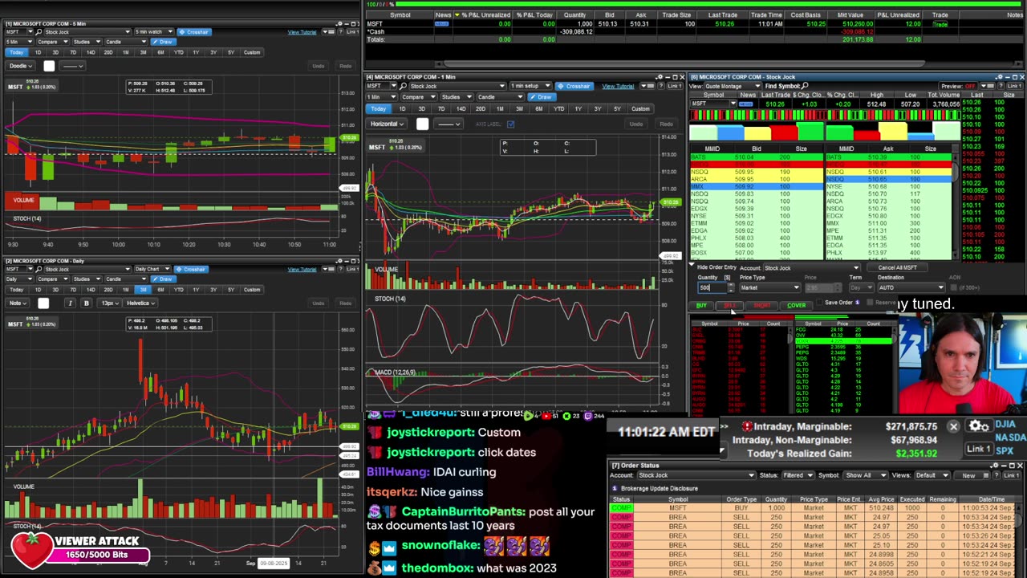Open Candle chart style dropdown in 1 Min chart
Image resolution: width=1027 pixels, height=578 pixels.
click(x=501, y=97)
